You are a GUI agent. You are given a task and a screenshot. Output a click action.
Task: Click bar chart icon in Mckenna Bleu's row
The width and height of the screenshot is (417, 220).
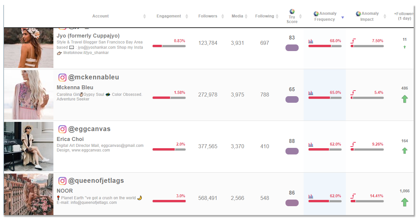(x=311, y=93)
